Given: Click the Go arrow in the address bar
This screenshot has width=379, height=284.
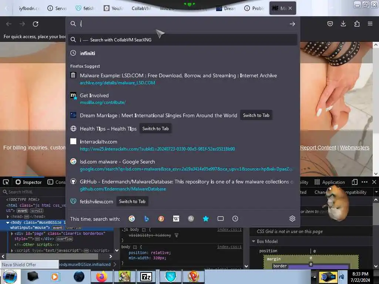Looking at the screenshot, I should pyautogui.click(x=292, y=24).
